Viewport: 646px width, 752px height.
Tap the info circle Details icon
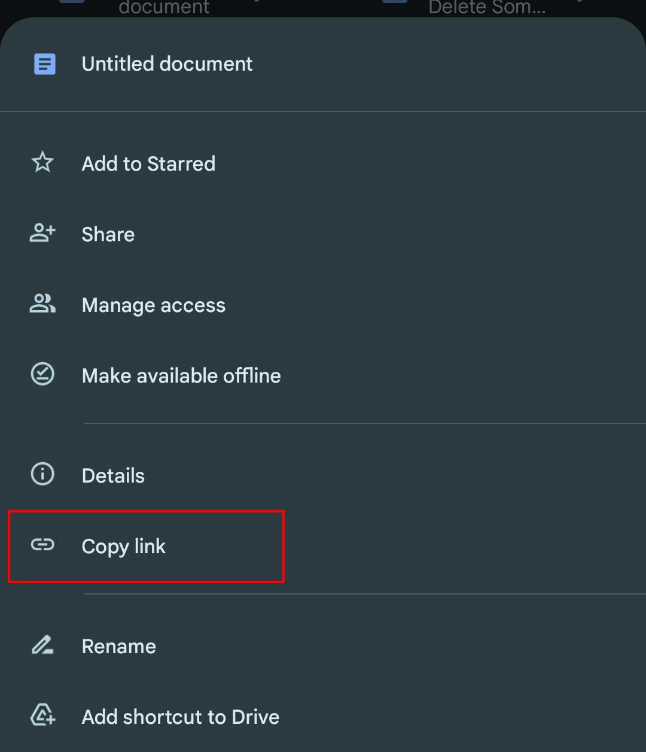click(x=42, y=474)
